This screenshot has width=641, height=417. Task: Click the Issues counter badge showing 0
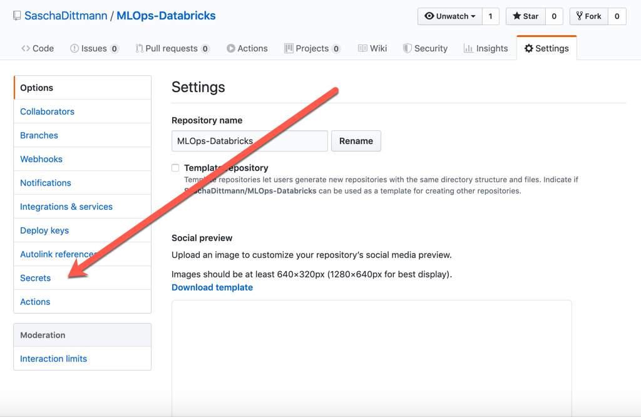(115, 49)
